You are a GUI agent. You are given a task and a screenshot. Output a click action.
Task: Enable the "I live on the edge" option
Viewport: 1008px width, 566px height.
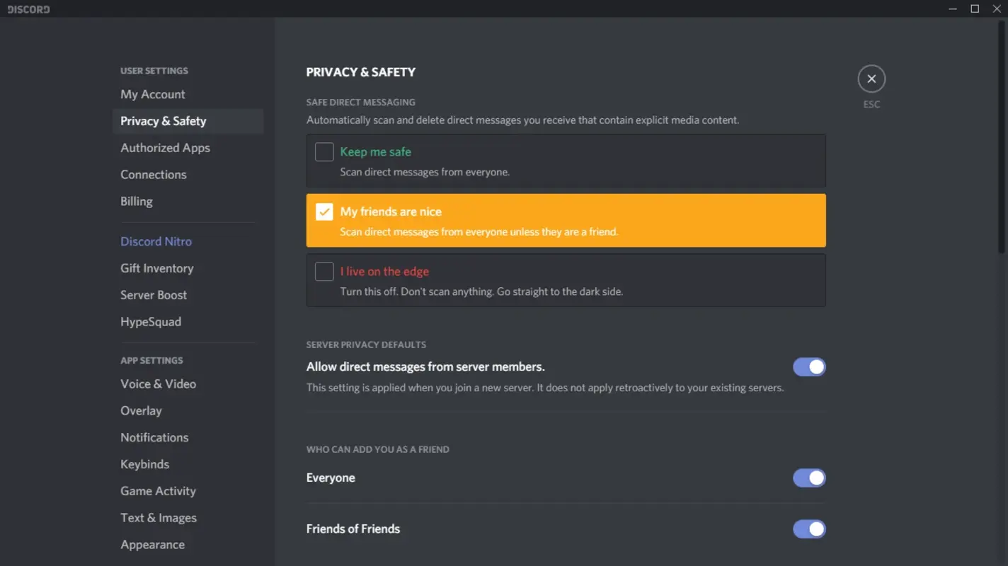tap(324, 271)
